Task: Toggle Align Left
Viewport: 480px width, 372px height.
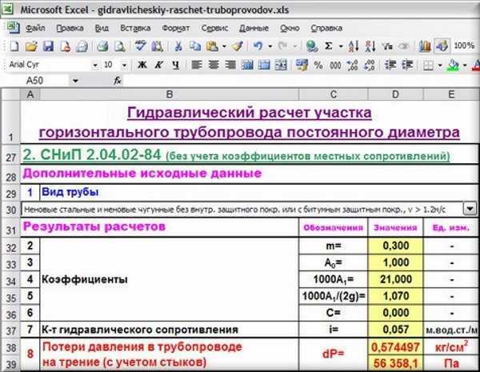Action: pos(197,65)
